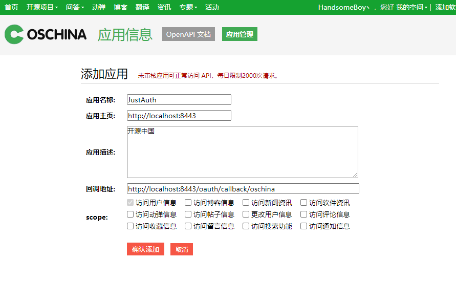
Task: Click the 添加软件 link at top right
Action: coord(446,7)
